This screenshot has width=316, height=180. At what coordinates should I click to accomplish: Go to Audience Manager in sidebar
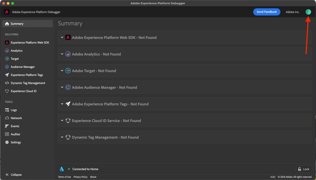(x=27, y=67)
